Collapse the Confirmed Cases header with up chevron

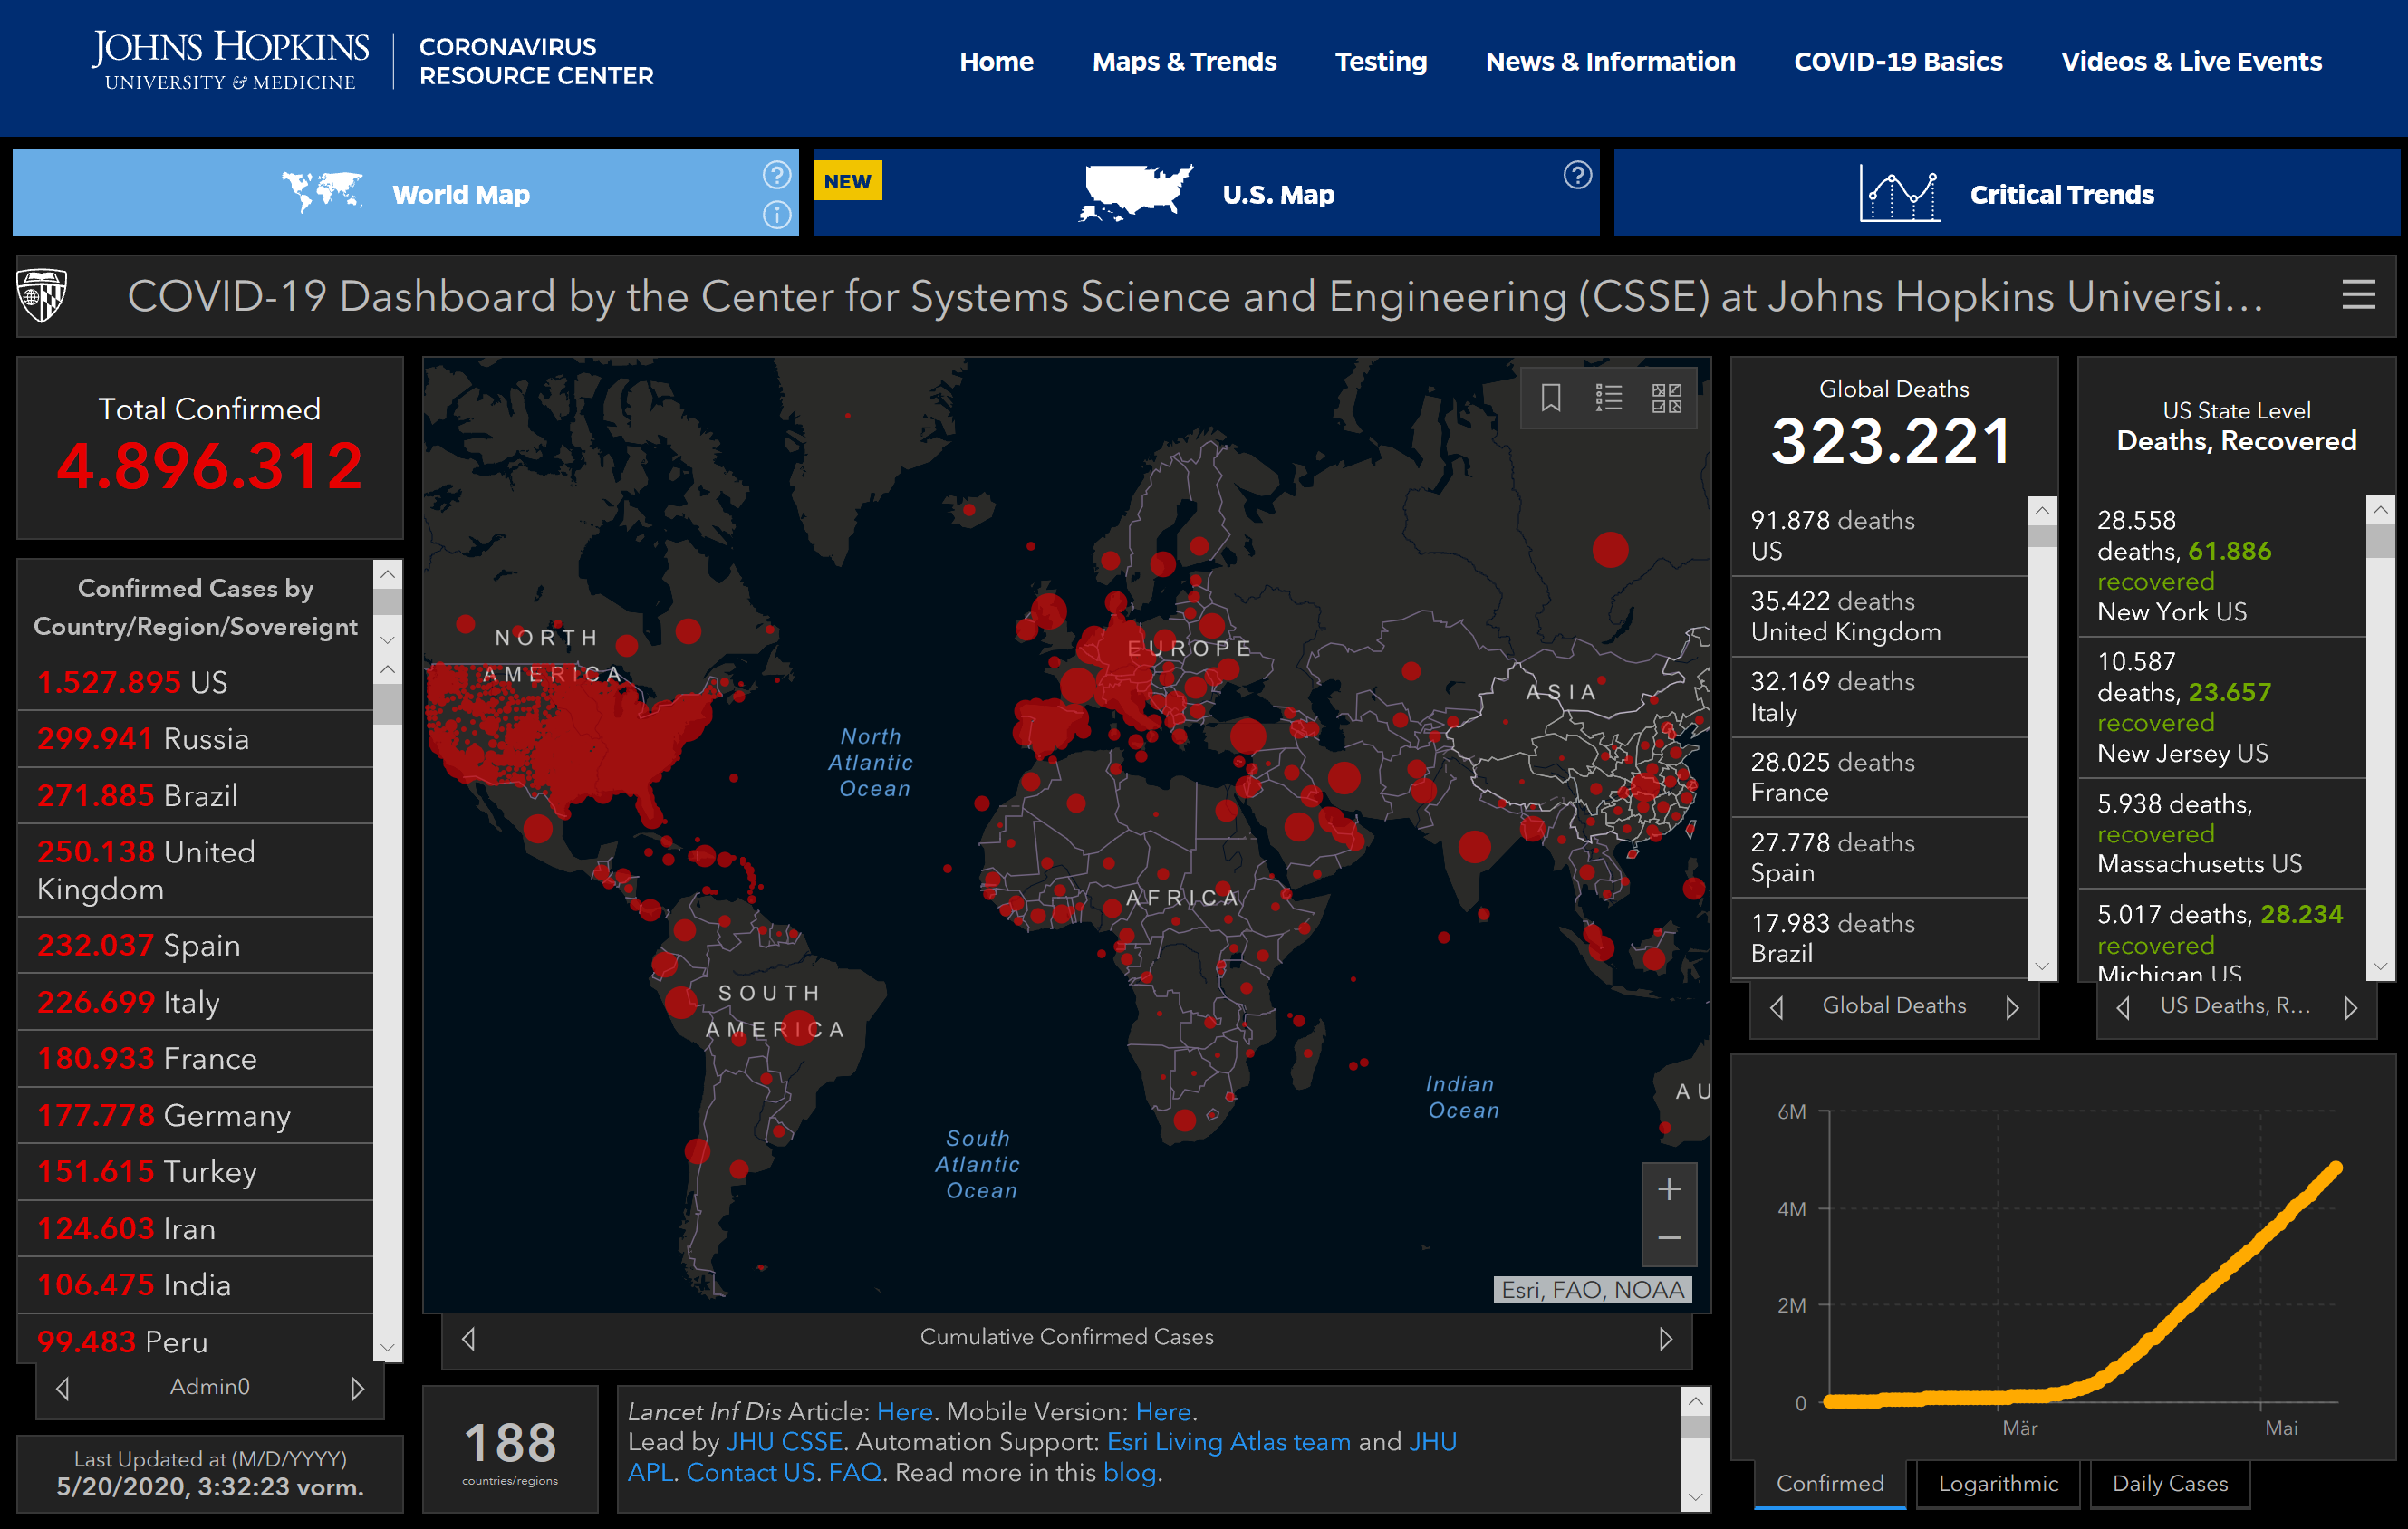388,574
